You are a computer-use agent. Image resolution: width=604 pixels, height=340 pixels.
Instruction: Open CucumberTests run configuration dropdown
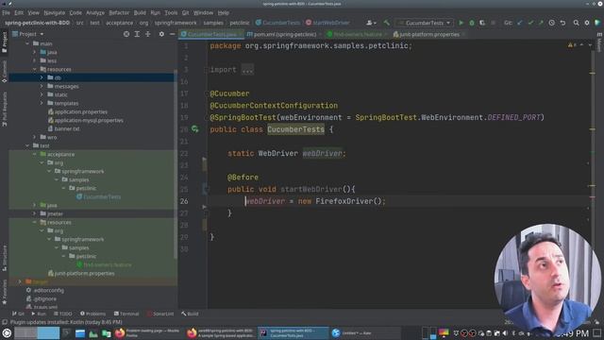pyautogui.click(x=425, y=23)
